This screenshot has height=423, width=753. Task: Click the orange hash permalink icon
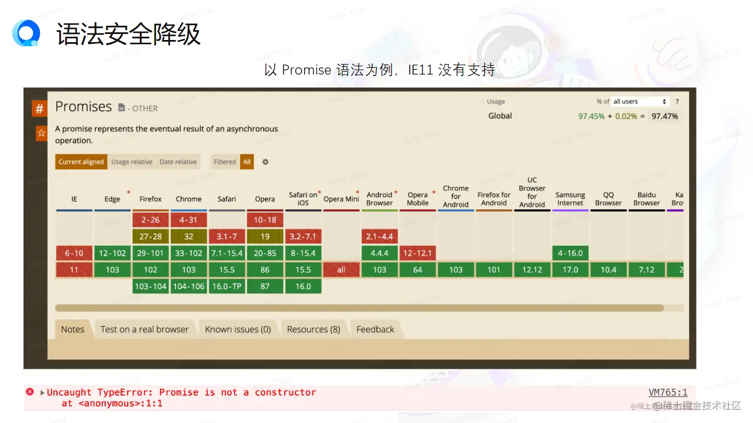(39, 109)
